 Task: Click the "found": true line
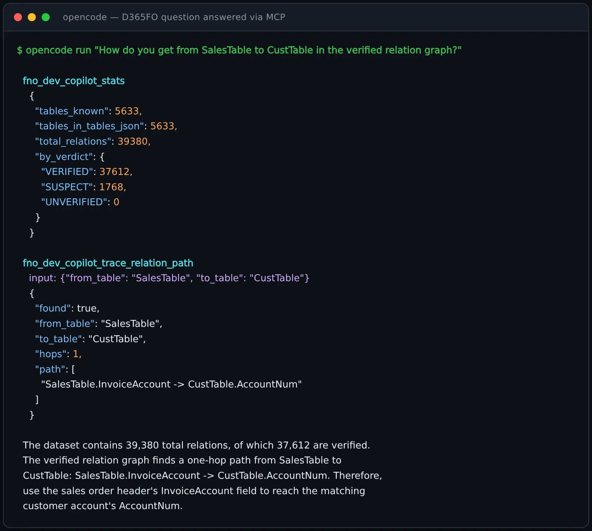pos(67,308)
